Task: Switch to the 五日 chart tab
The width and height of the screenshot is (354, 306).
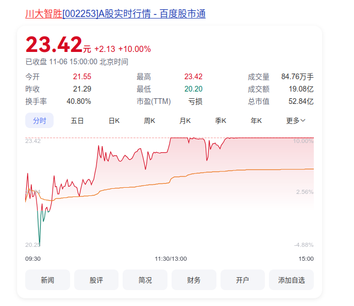Action: (x=77, y=121)
